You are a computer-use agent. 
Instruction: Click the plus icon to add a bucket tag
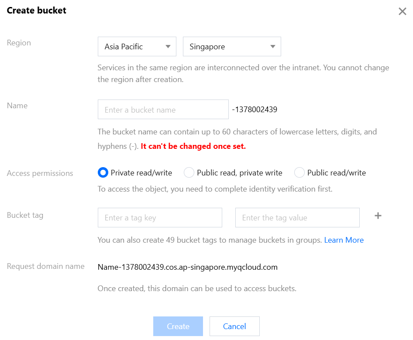pyautogui.click(x=378, y=216)
